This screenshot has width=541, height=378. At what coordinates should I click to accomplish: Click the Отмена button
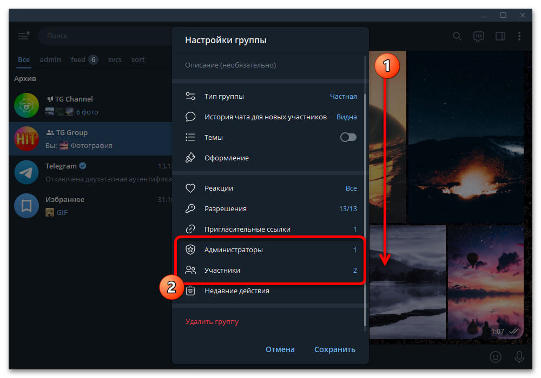point(280,349)
